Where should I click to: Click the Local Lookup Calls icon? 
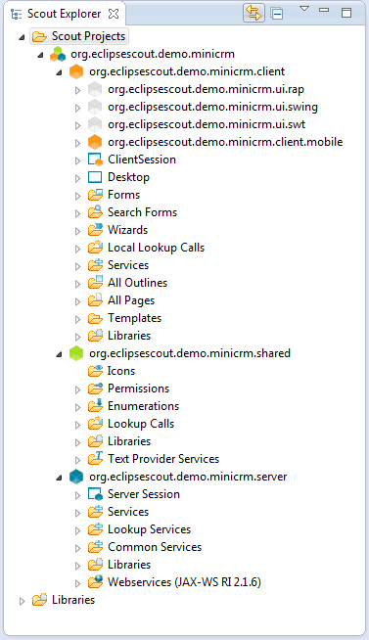click(x=95, y=247)
